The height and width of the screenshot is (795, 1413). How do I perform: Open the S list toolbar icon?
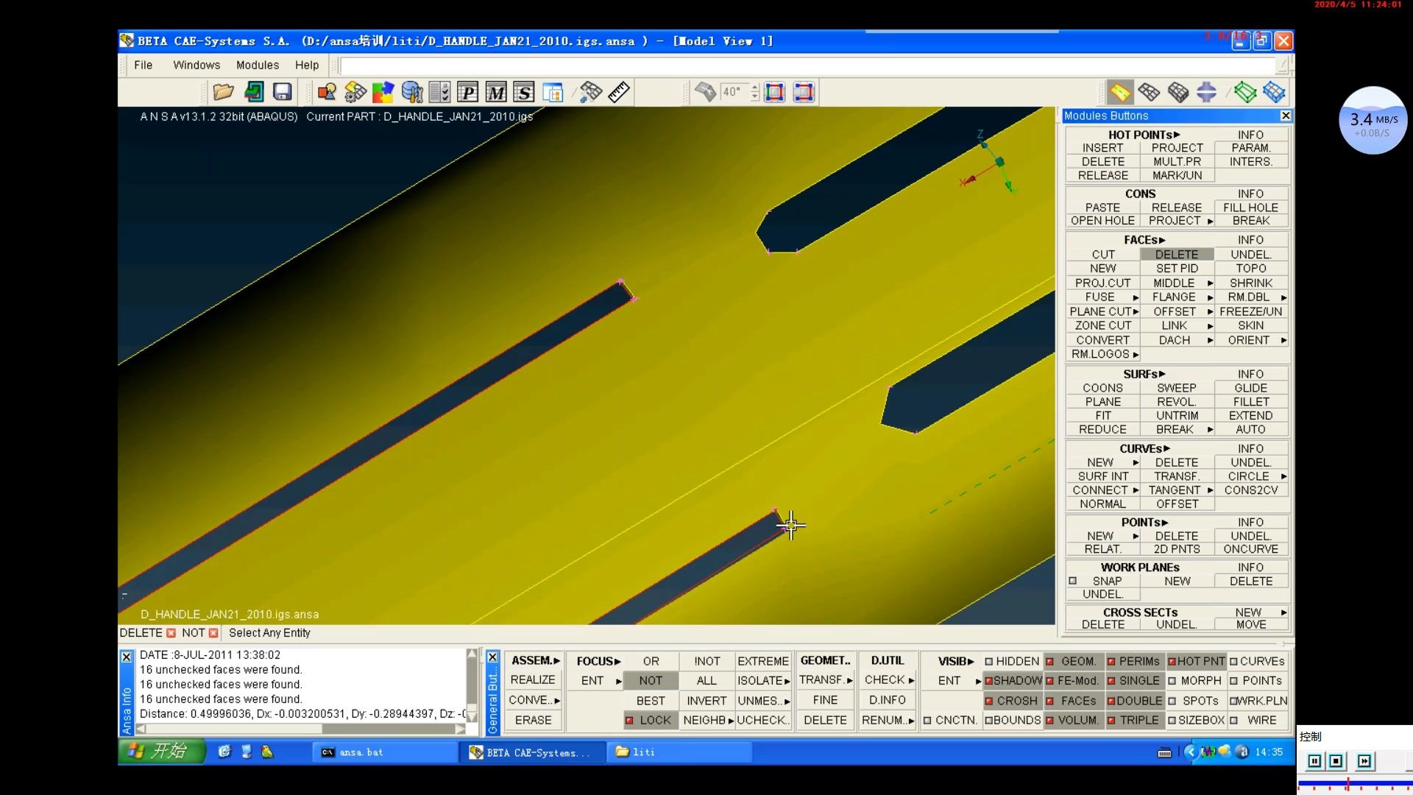point(524,92)
